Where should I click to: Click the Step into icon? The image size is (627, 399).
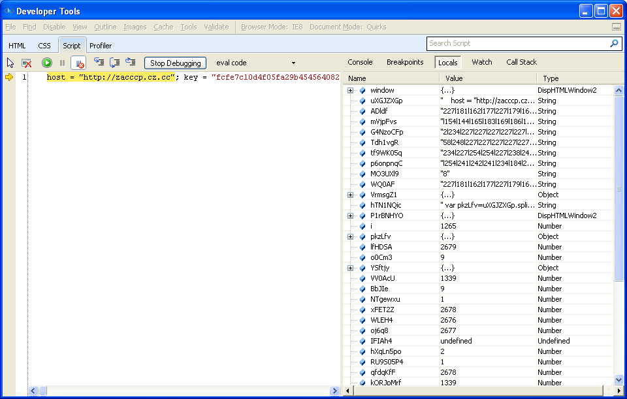99,62
